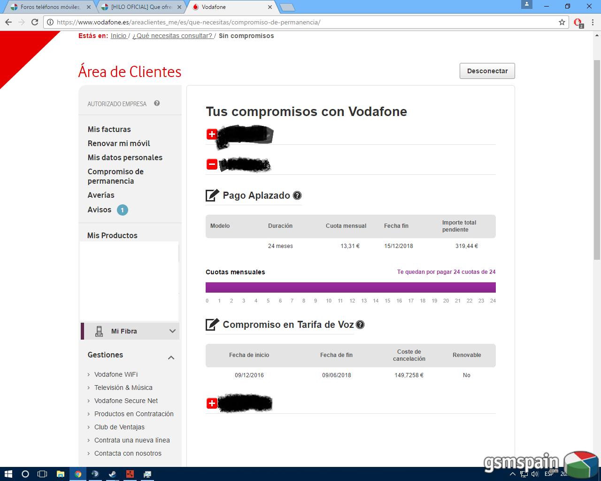Focus the address bar URL field

(305, 22)
